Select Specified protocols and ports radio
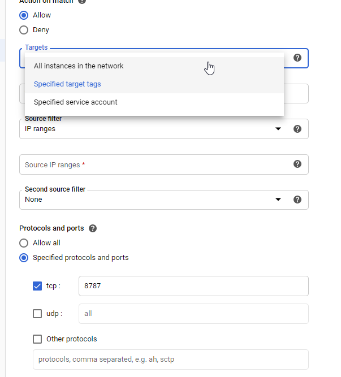Image resolution: width=341 pixels, height=377 pixels. tap(24, 258)
